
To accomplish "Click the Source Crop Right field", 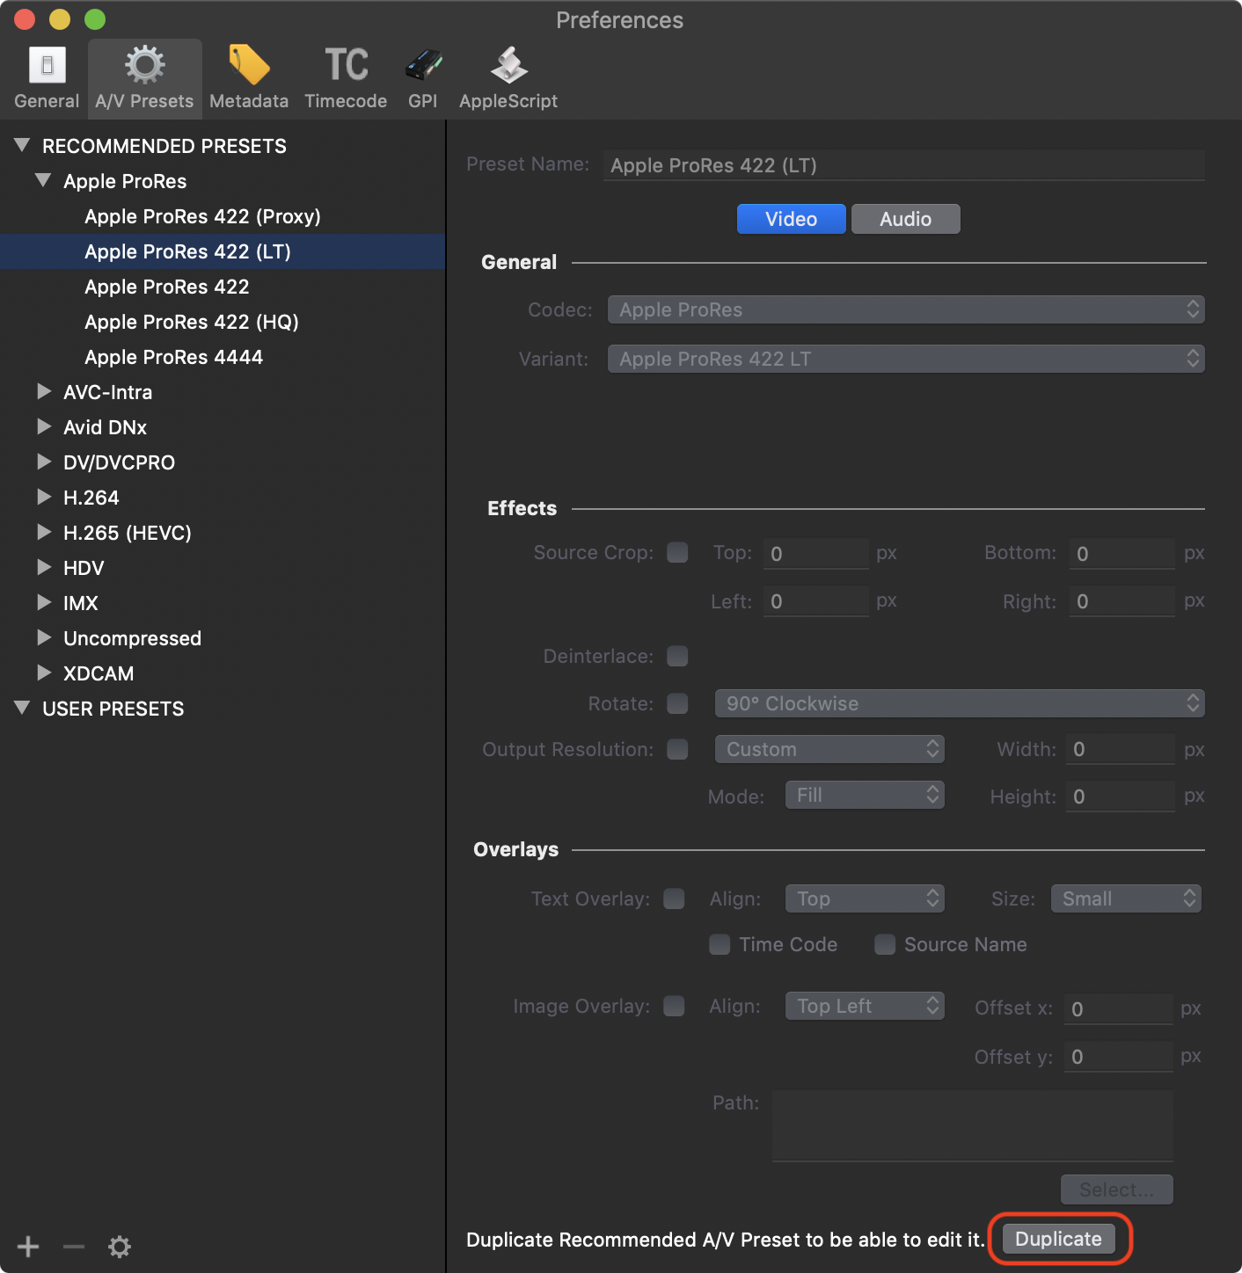I will click(x=1122, y=601).
